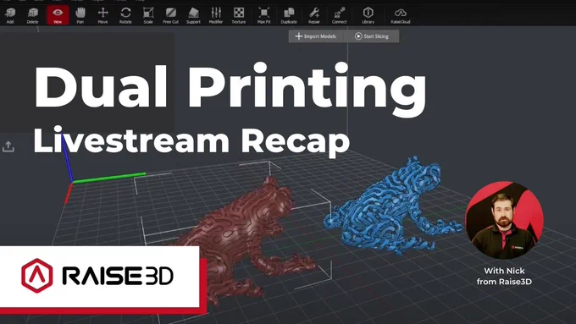Image resolution: width=576 pixels, height=324 pixels.
Task: Choose the Pan hand tool
Action: (80, 15)
